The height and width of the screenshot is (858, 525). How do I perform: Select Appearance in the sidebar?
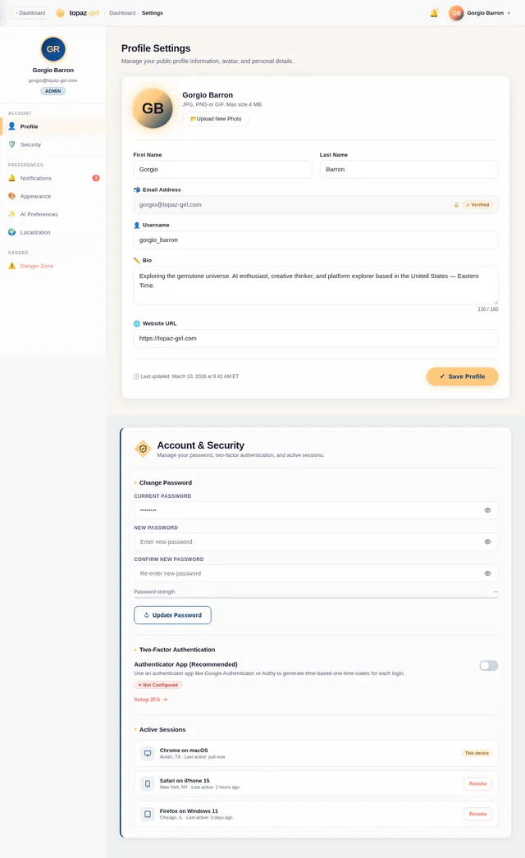coord(35,196)
